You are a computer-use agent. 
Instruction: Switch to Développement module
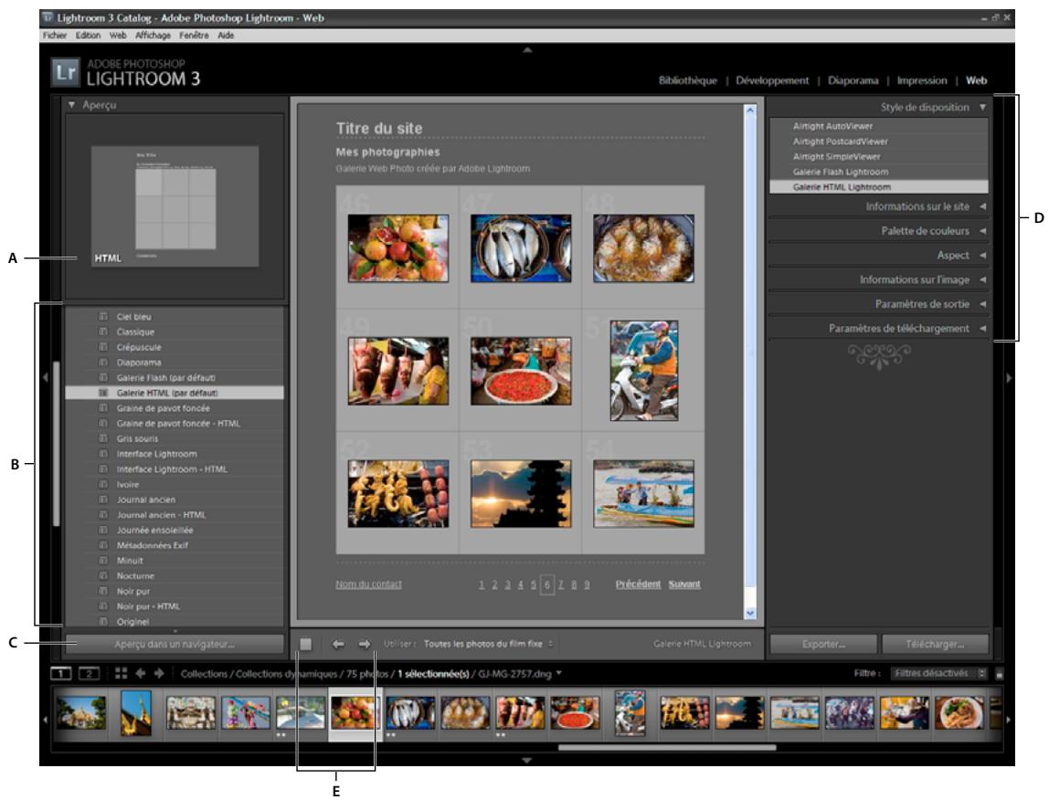(773, 80)
